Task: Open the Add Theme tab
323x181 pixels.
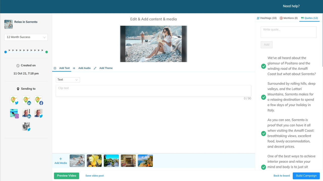Action: tap(106, 68)
